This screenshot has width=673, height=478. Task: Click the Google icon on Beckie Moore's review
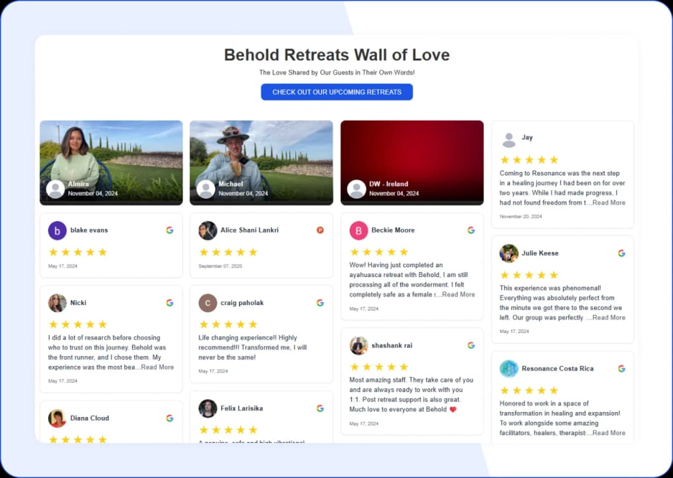(470, 230)
